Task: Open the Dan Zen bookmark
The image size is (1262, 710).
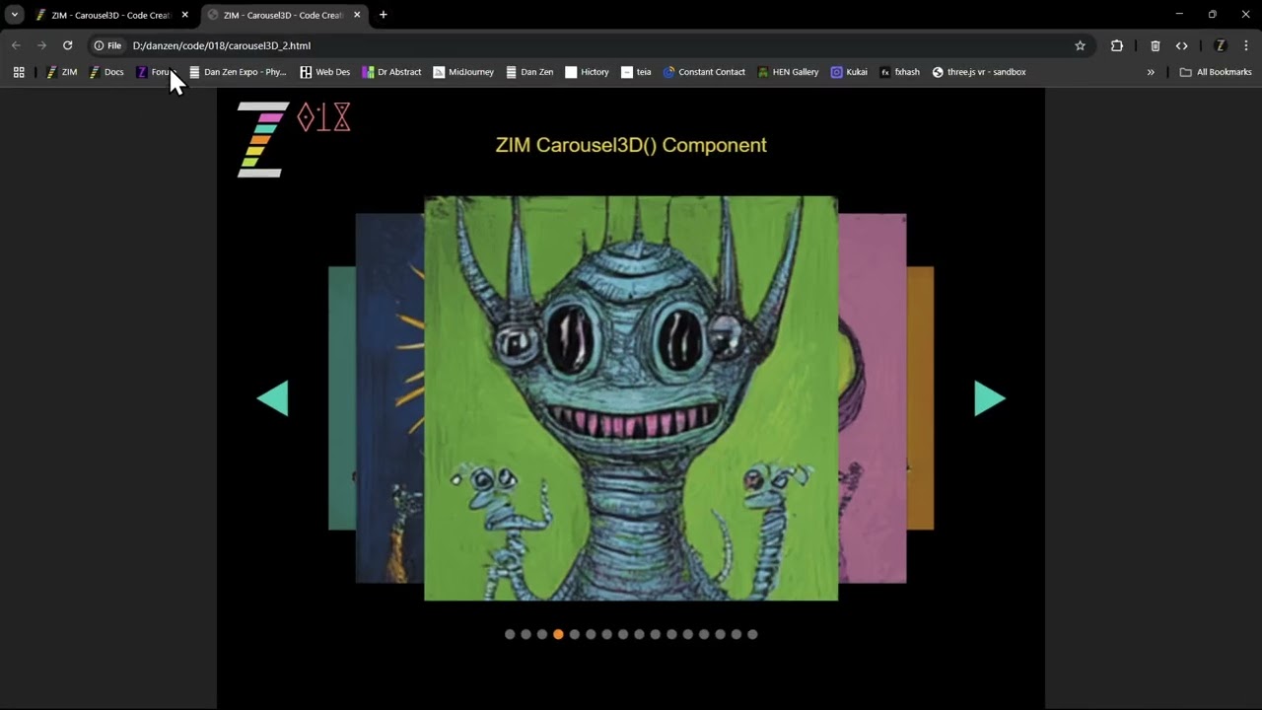Action: [529, 72]
